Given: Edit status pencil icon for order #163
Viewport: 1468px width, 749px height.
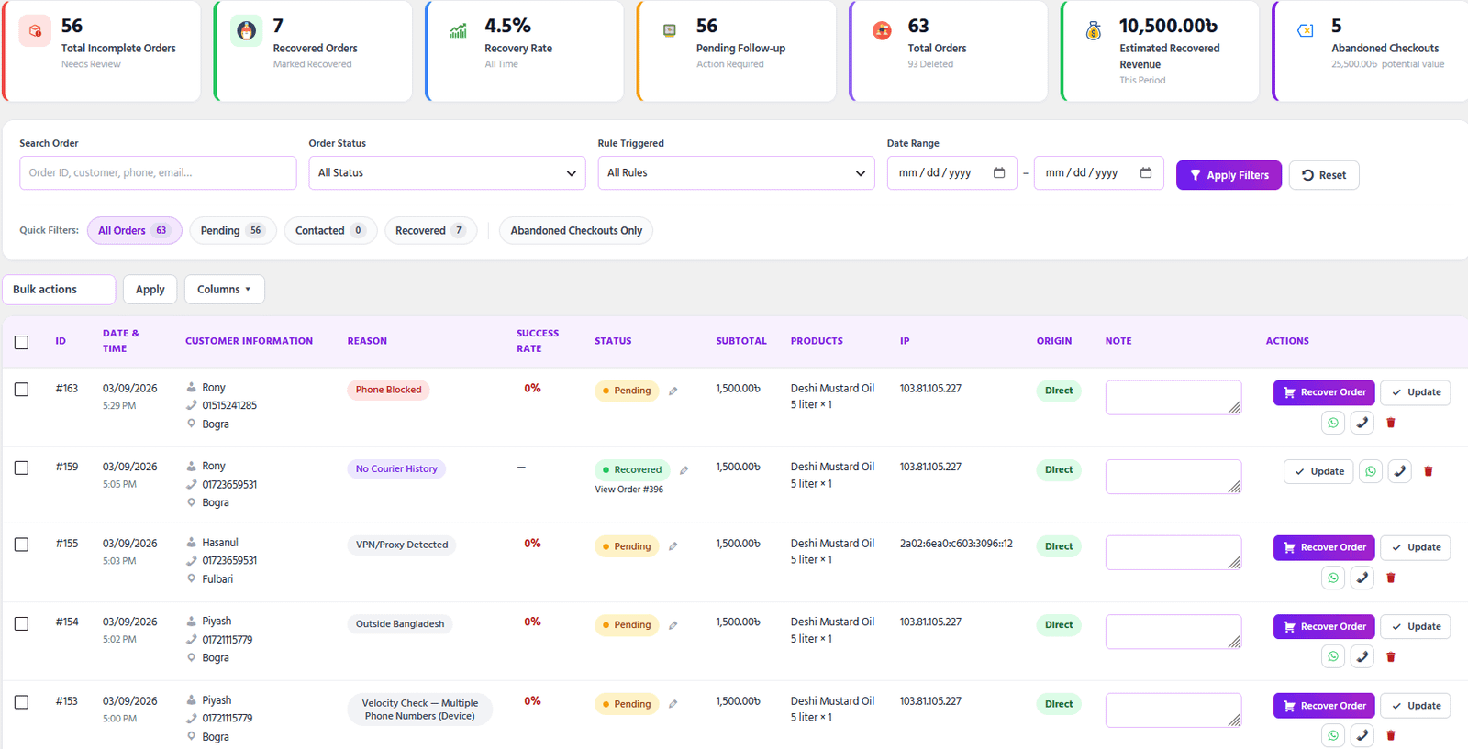Looking at the screenshot, I should (673, 391).
